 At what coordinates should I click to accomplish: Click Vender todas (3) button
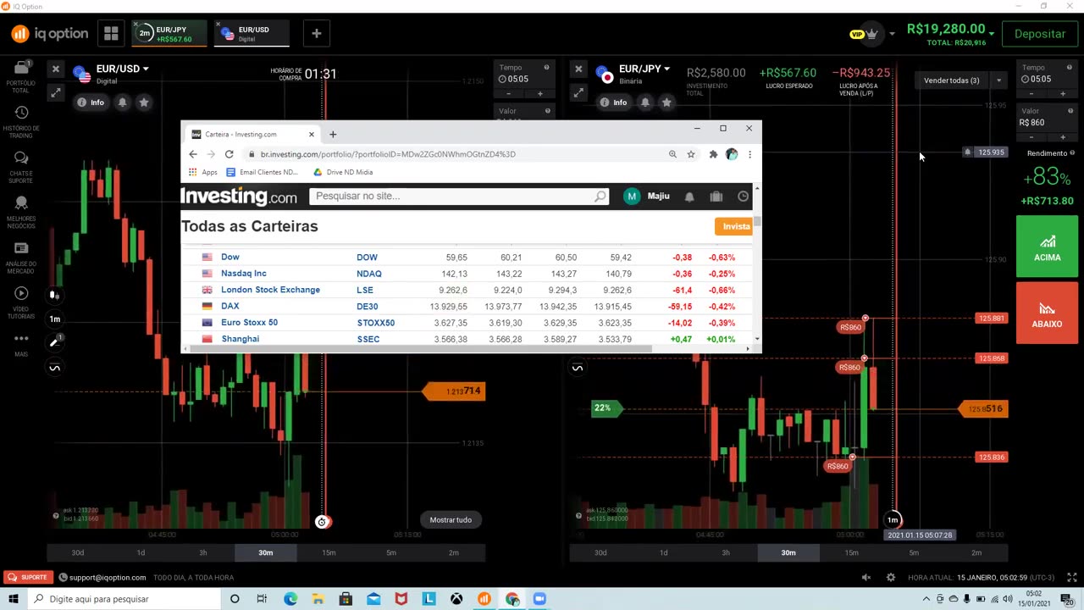click(x=952, y=80)
